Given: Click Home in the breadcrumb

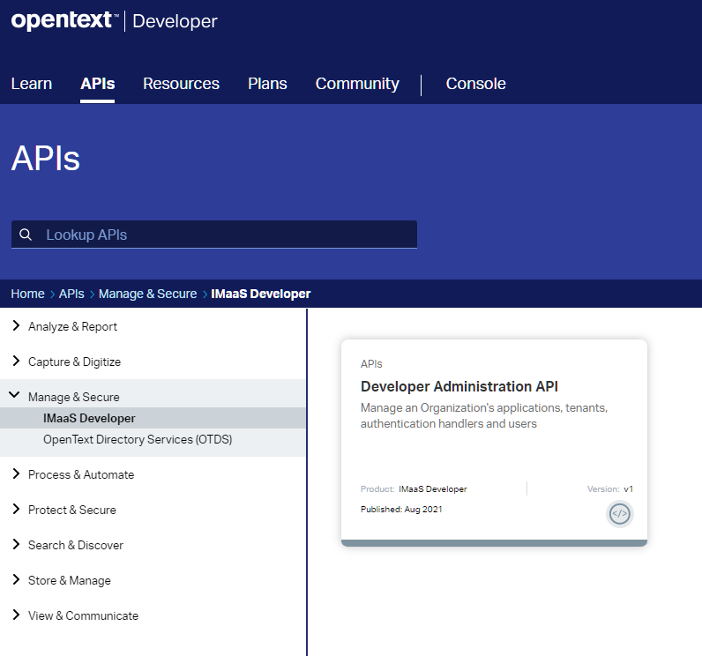Looking at the screenshot, I should pyautogui.click(x=27, y=294).
